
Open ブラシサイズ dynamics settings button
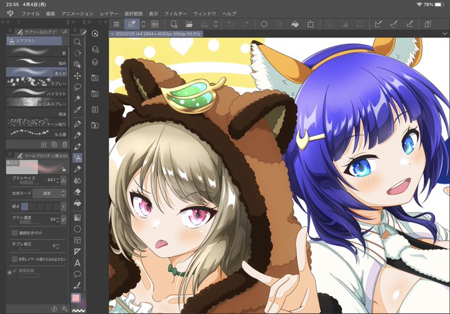coord(64,180)
